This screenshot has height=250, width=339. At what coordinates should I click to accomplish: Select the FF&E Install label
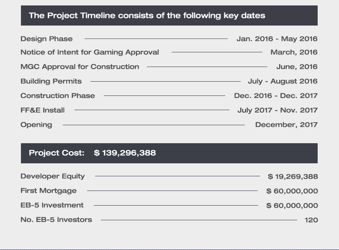(x=43, y=110)
